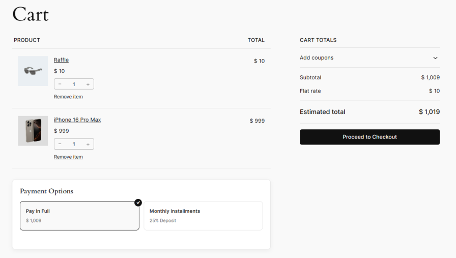Open the Raffle product link
456x258 pixels.
(x=61, y=60)
